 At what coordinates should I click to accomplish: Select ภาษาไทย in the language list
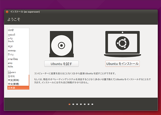[x=18, y=59]
